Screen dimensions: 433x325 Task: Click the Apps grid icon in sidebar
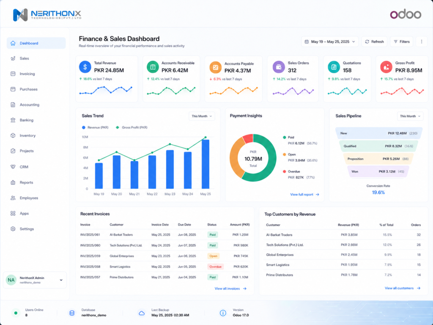tap(13, 213)
